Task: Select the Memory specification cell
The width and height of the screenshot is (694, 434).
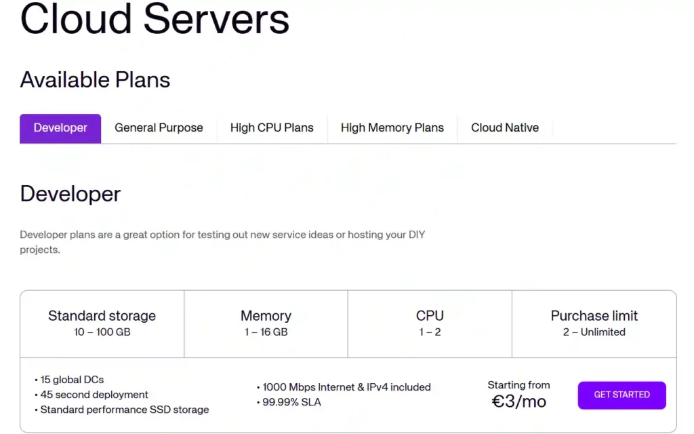Action: [266, 323]
